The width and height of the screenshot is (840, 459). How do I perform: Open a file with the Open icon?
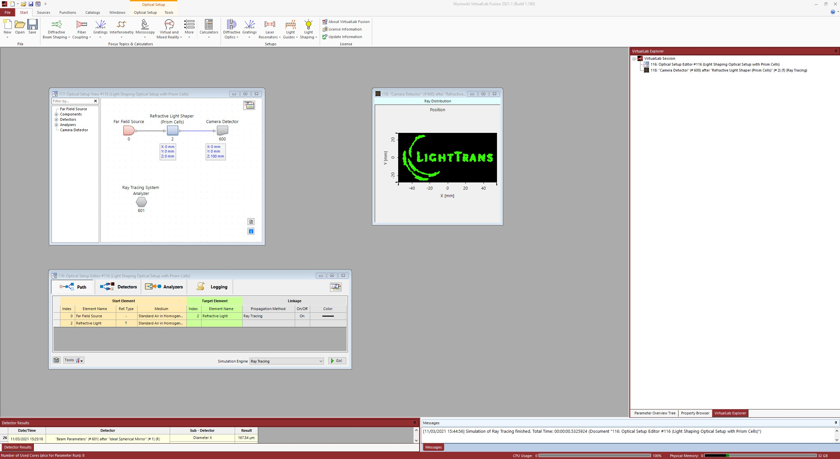[x=20, y=27]
